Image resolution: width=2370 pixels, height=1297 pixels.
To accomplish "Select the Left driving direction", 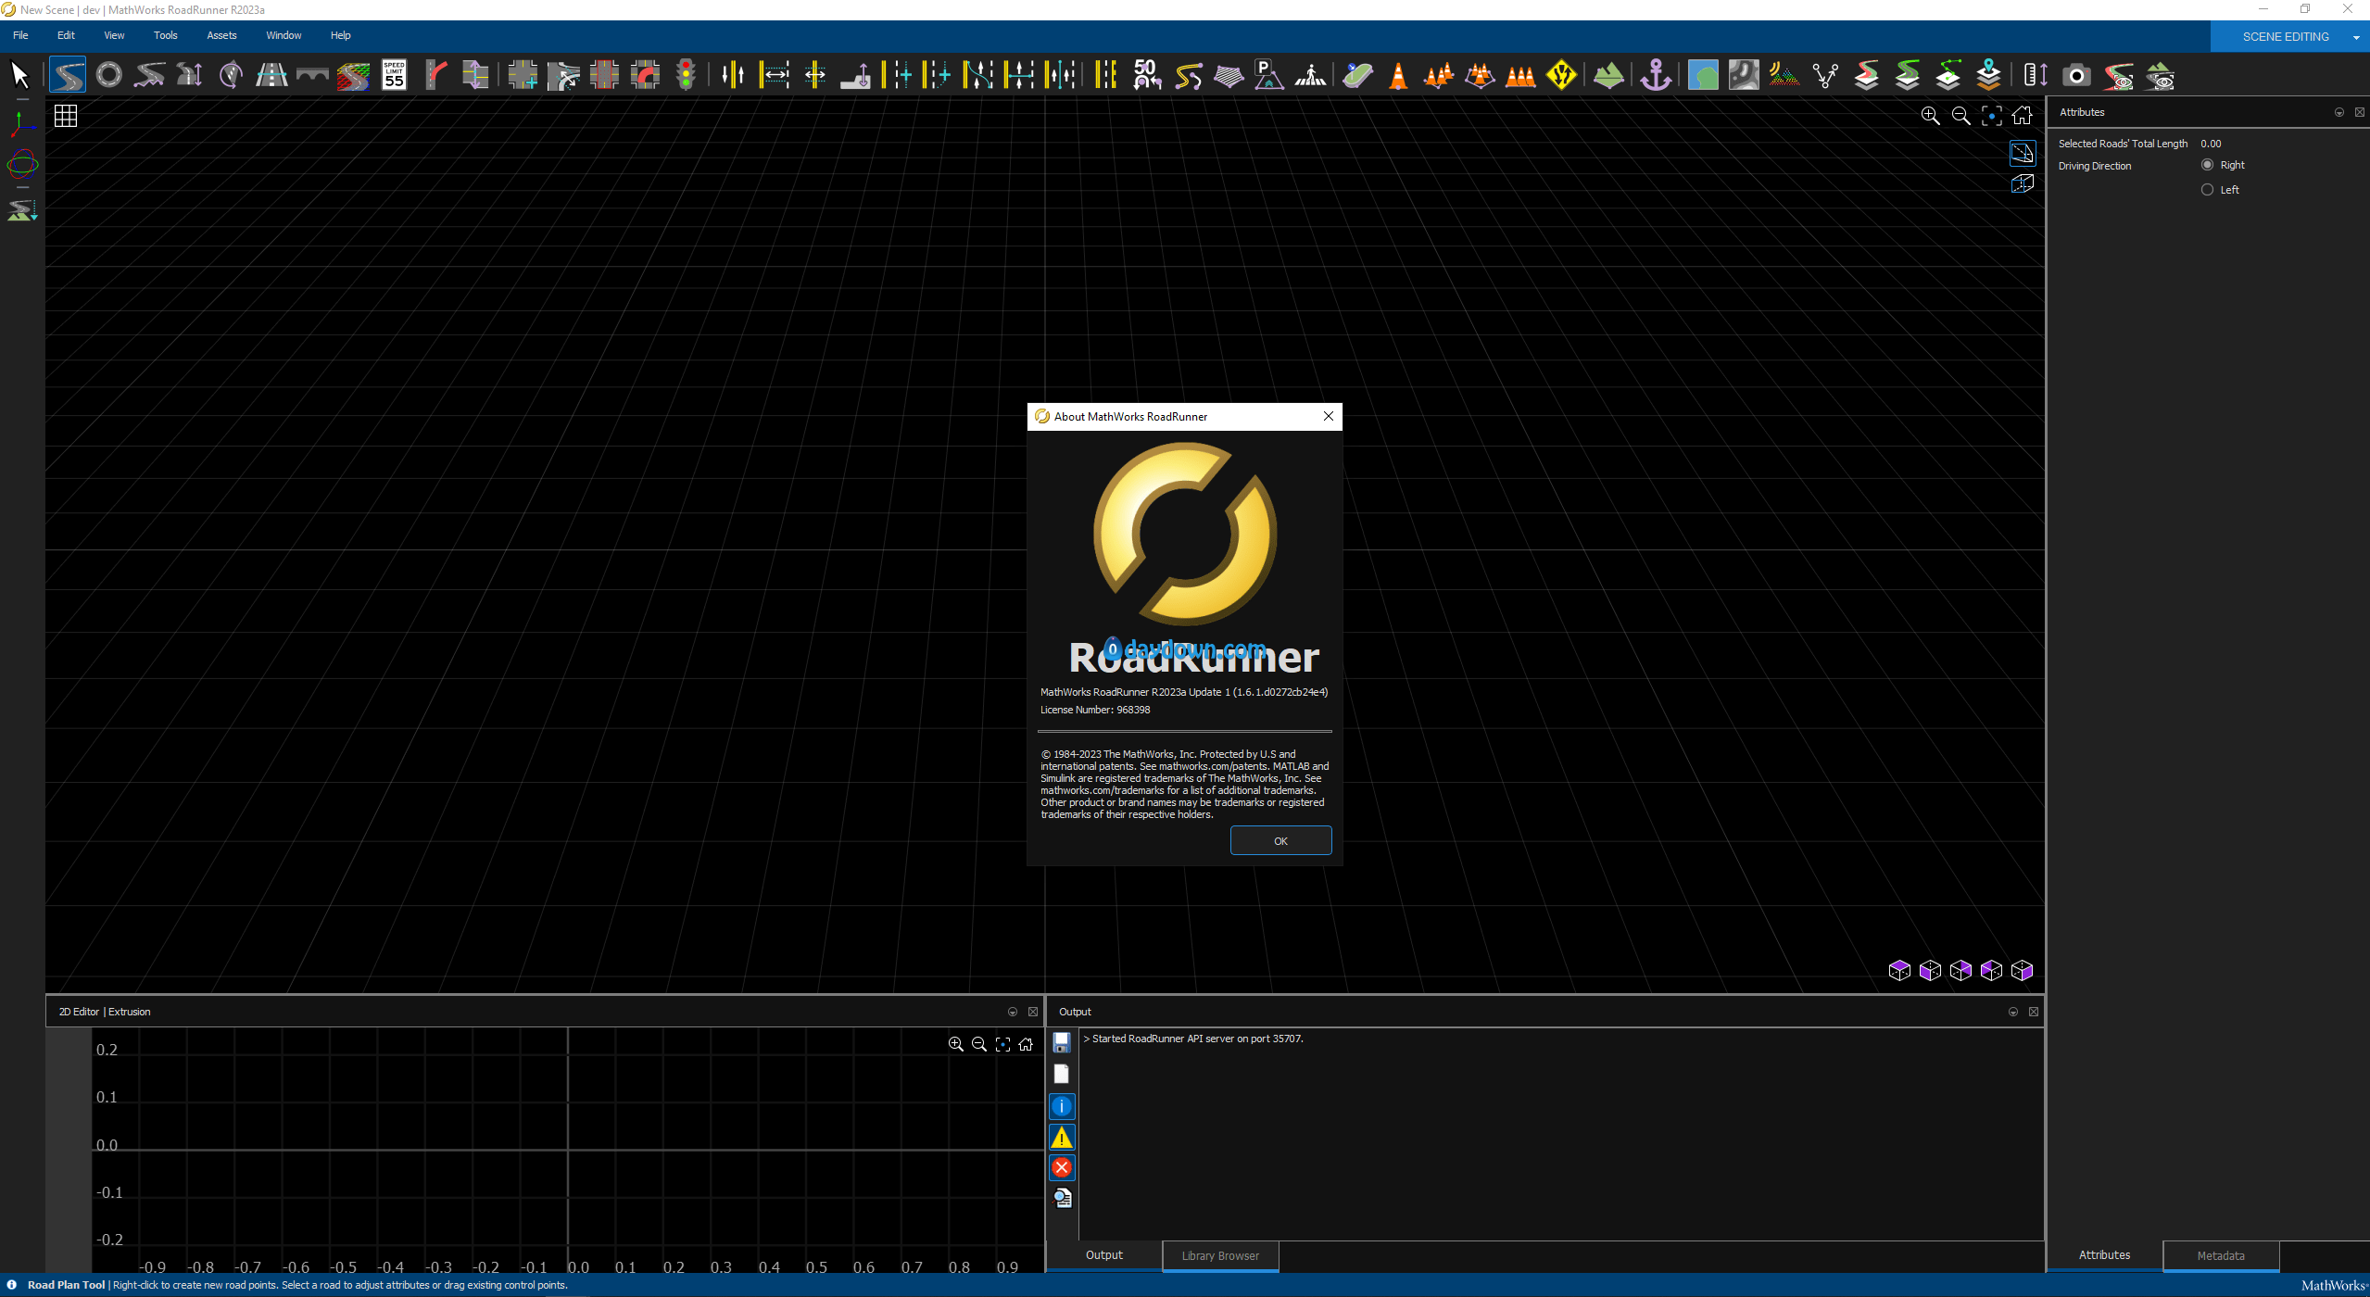I will click(2208, 190).
